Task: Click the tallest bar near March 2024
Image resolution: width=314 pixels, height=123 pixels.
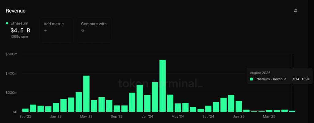Action: [x=163, y=86]
